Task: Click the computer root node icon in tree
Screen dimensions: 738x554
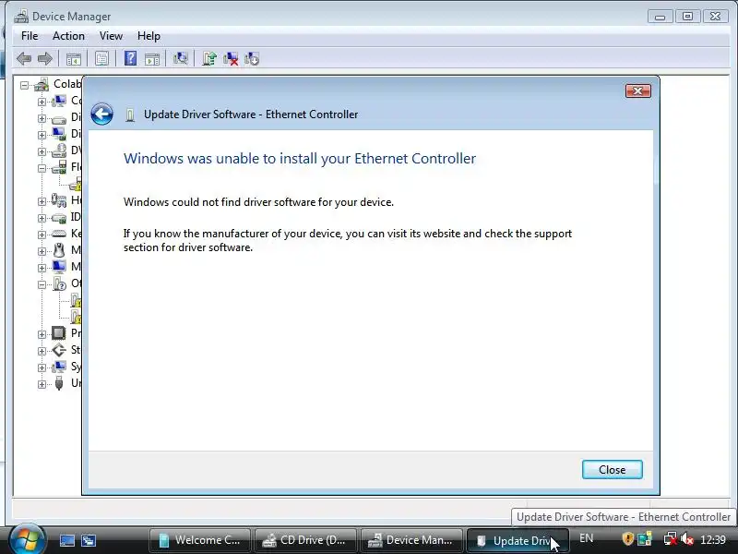Action: click(42, 85)
